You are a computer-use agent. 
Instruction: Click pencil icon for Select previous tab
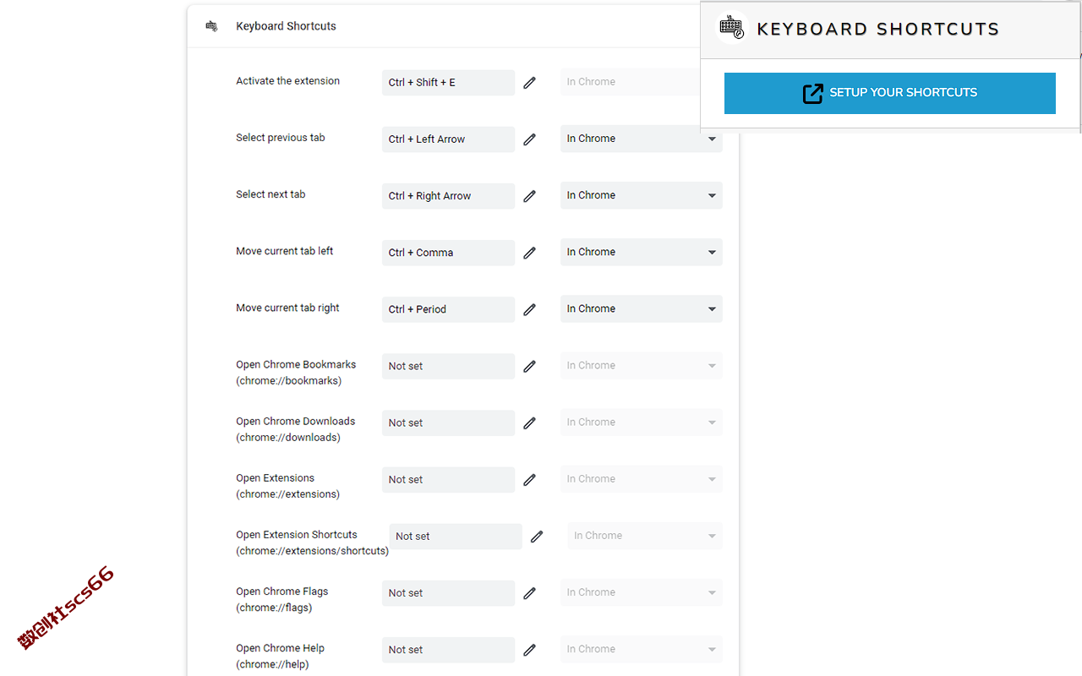tap(529, 139)
